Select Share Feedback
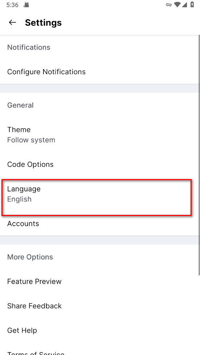 point(100,306)
